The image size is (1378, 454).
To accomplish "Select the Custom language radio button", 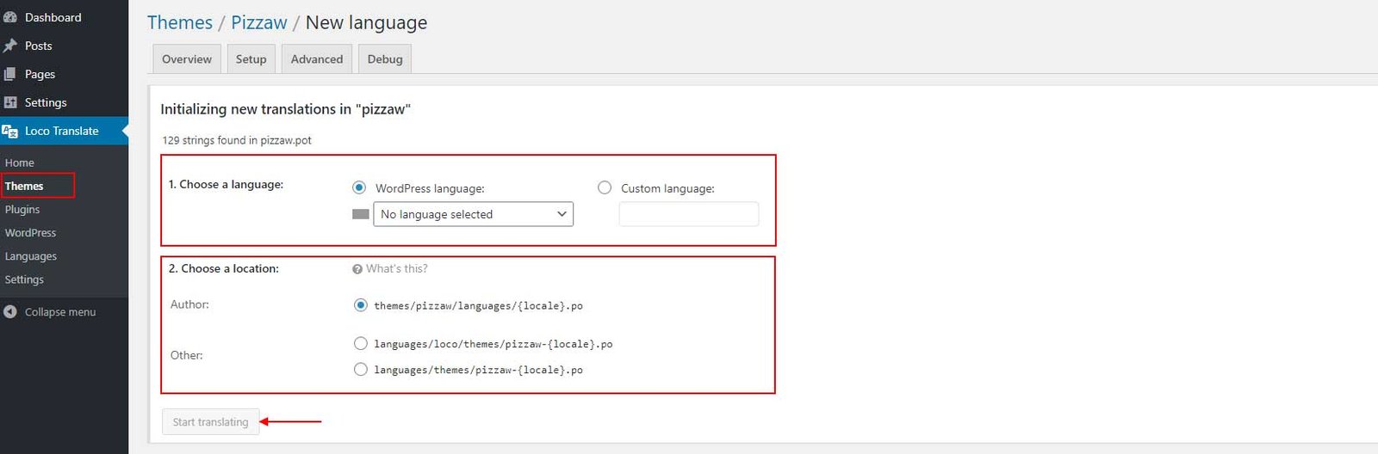I will (x=605, y=187).
